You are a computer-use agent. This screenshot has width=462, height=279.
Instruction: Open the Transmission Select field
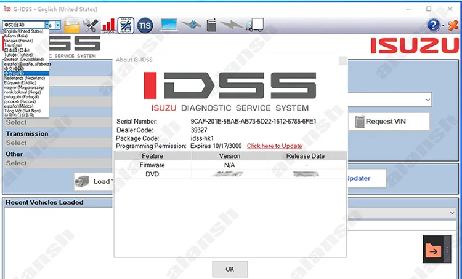[x=59, y=143]
